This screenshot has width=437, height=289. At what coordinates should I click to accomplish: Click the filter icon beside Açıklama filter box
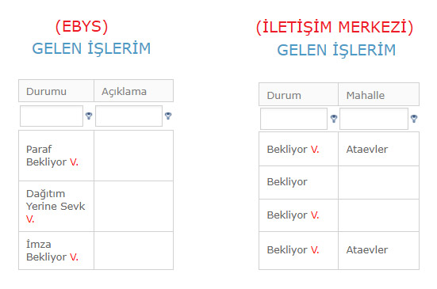[x=168, y=116]
